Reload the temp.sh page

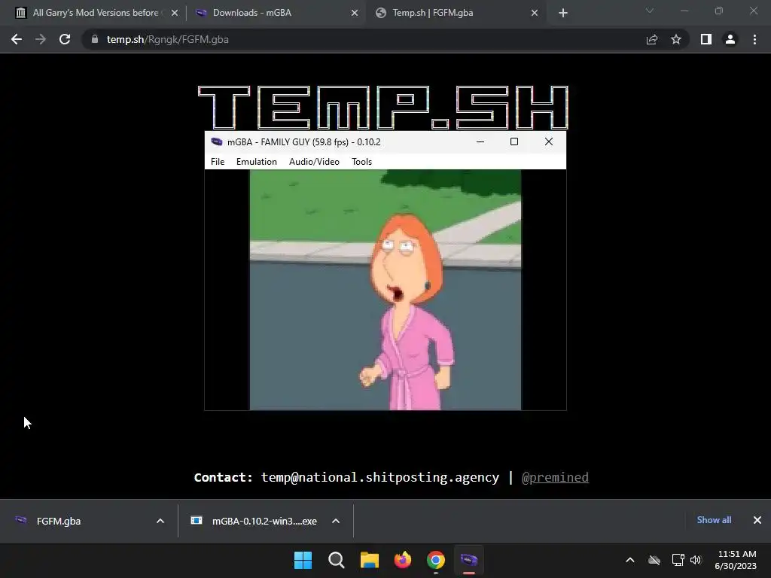[65, 39]
